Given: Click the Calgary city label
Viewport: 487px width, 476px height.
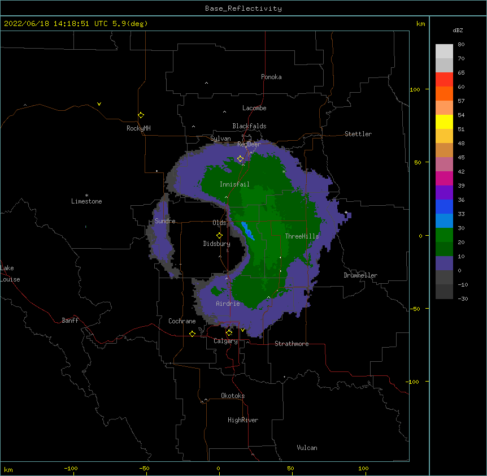Looking at the screenshot, I should click(x=226, y=341).
